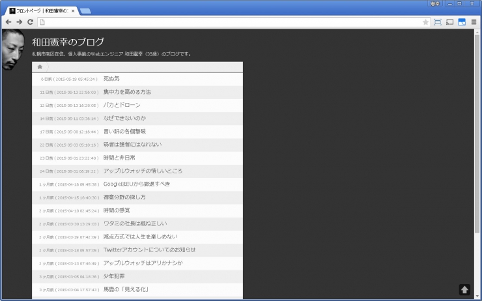The image size is (482, 301).
Task: Open the post 少年犯罪
Action: [x=114, y=276]
